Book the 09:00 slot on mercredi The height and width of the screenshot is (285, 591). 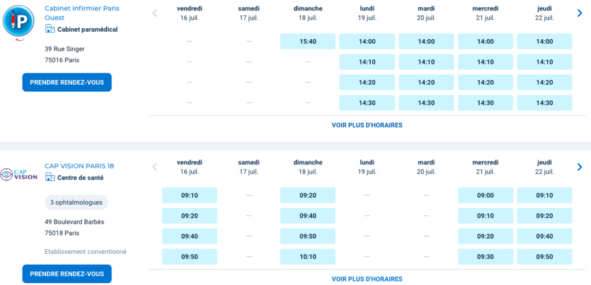485,196
